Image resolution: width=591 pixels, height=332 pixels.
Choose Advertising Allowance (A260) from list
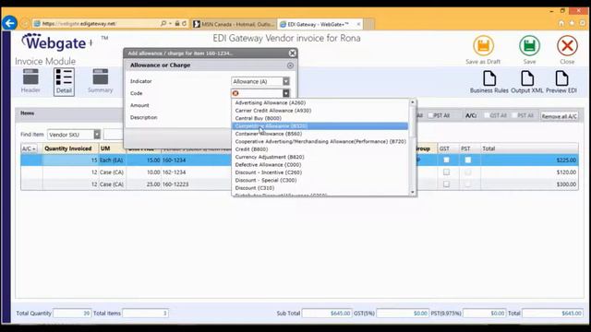click(x=320, y=102)
